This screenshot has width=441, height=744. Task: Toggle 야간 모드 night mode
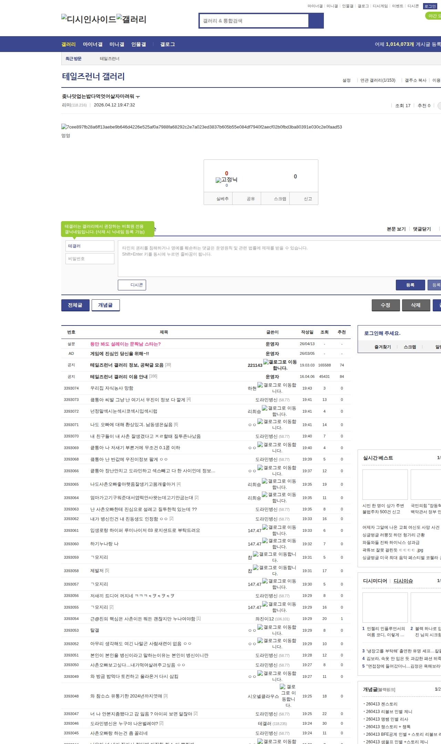click(433, 16)
